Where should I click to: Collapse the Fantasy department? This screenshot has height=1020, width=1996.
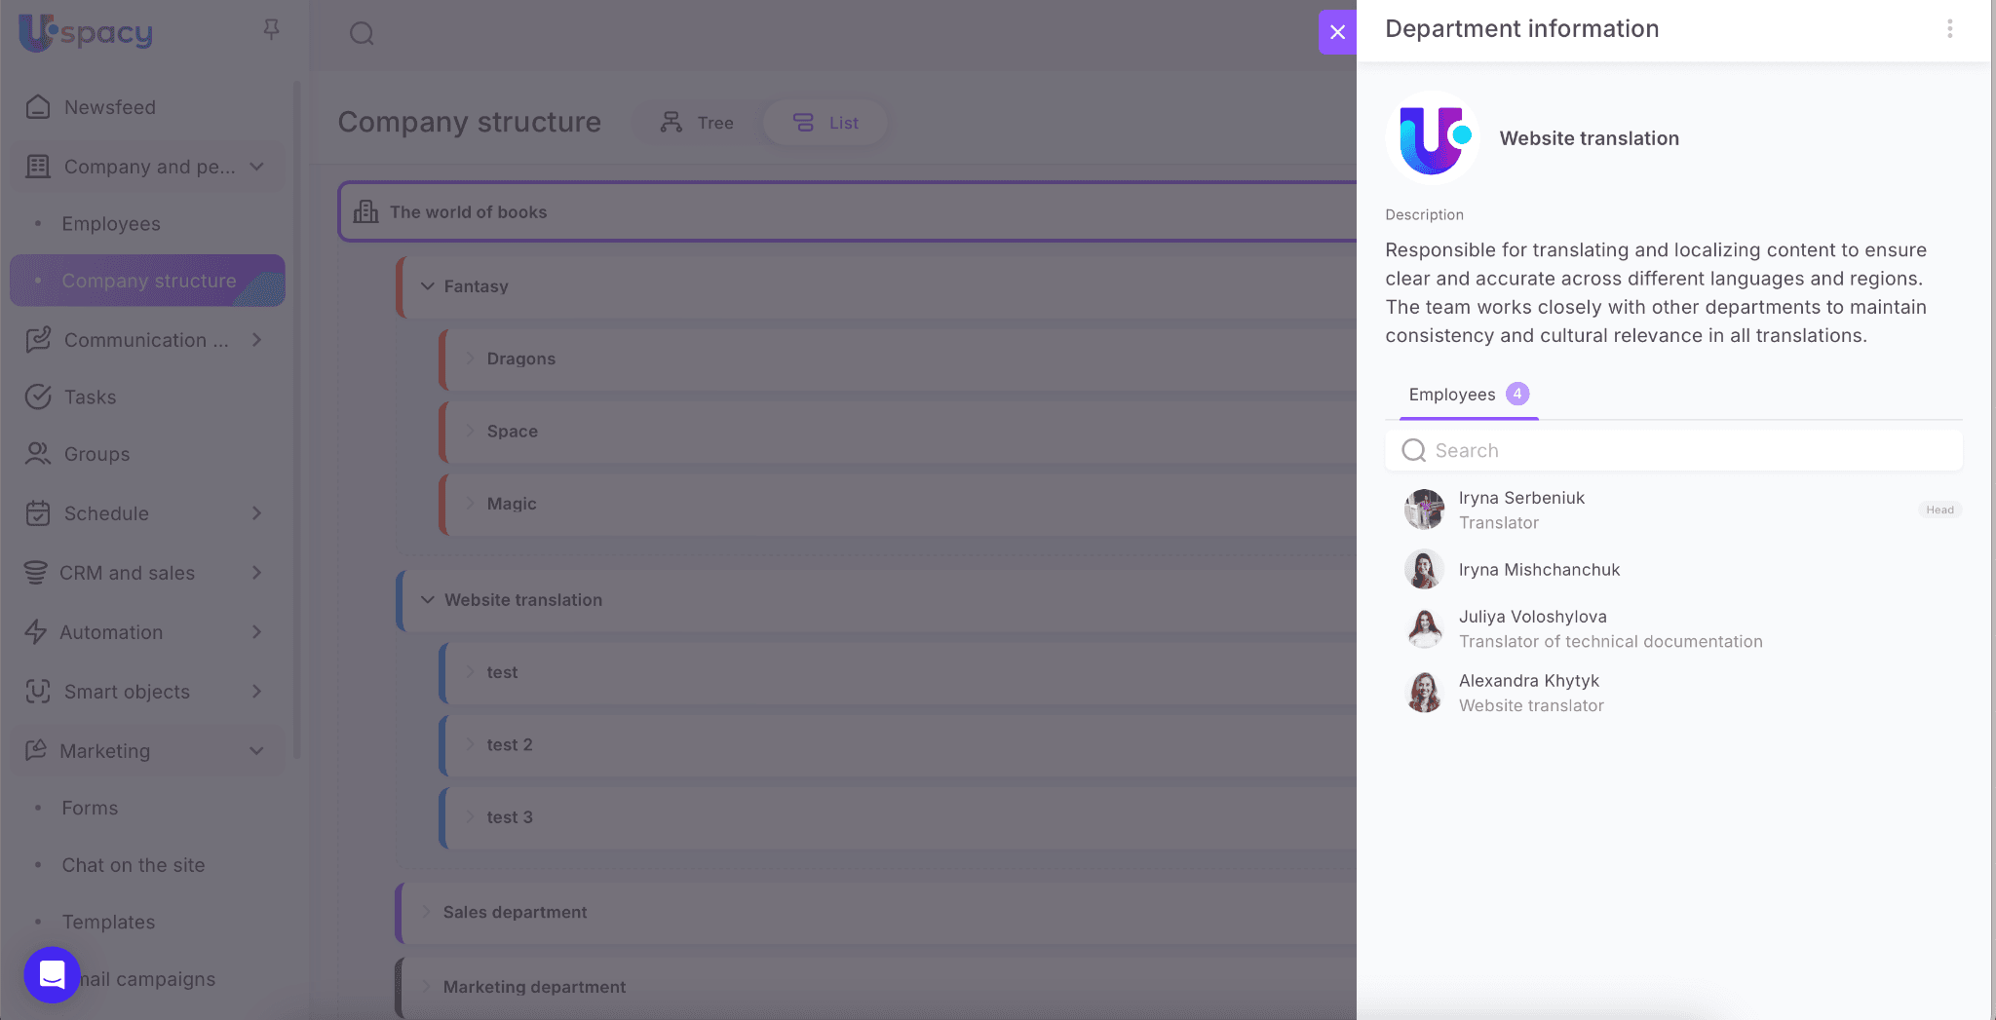pyautogui.click(x=427, y=286)
